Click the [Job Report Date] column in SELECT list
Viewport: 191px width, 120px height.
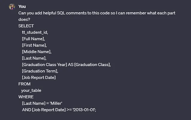pyautogui.click(x=39, y=77)
